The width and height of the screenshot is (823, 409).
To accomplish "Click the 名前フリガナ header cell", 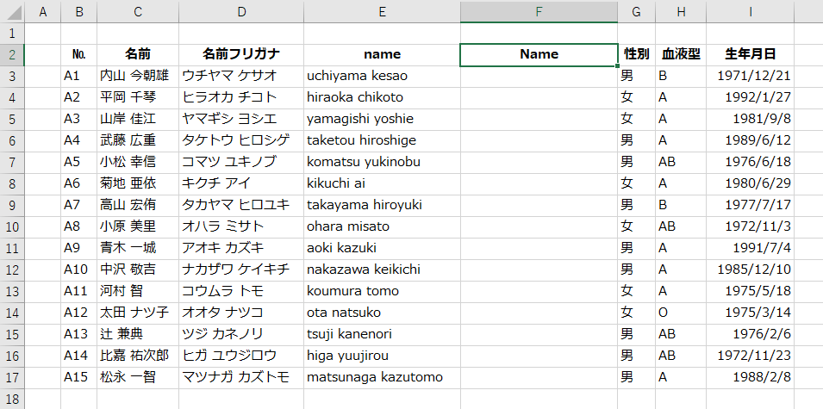I will pos(241,54).
